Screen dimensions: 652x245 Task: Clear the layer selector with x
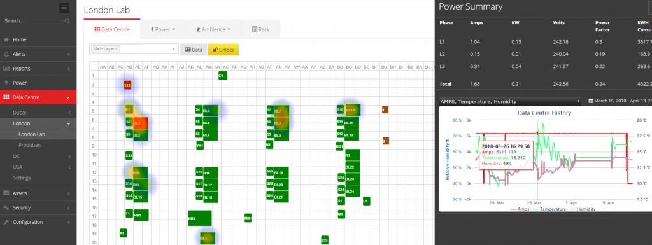173,49
